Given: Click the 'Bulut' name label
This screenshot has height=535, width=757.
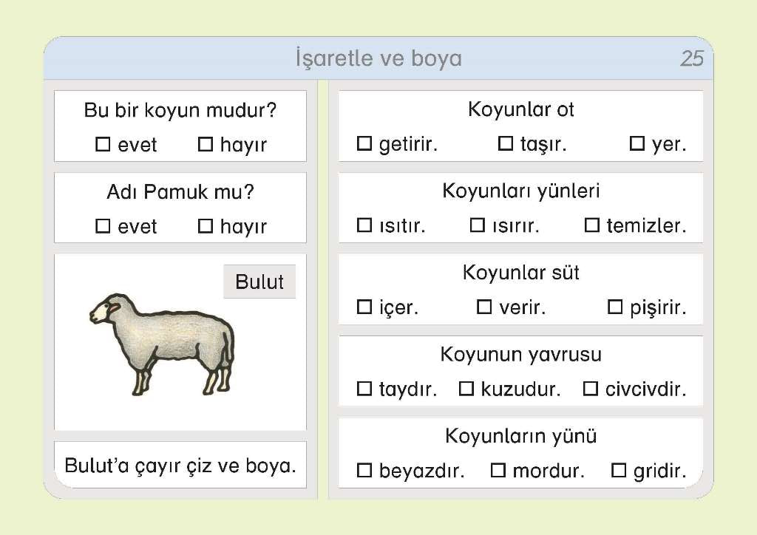Looking at the screenshot, I should coord(259,282).
